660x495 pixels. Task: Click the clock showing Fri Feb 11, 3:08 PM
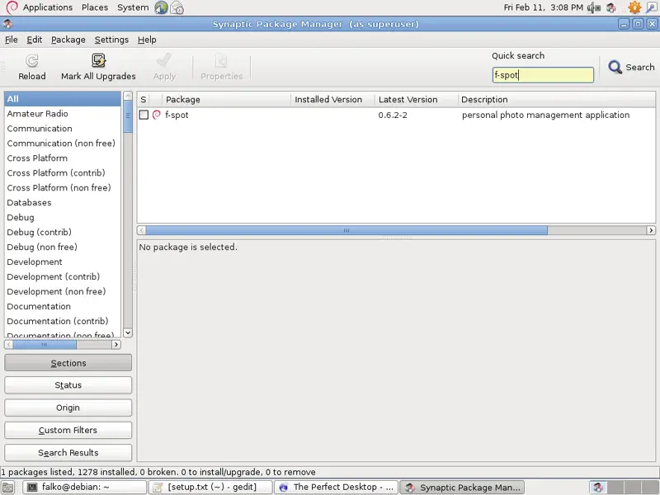tap(544, 7)
